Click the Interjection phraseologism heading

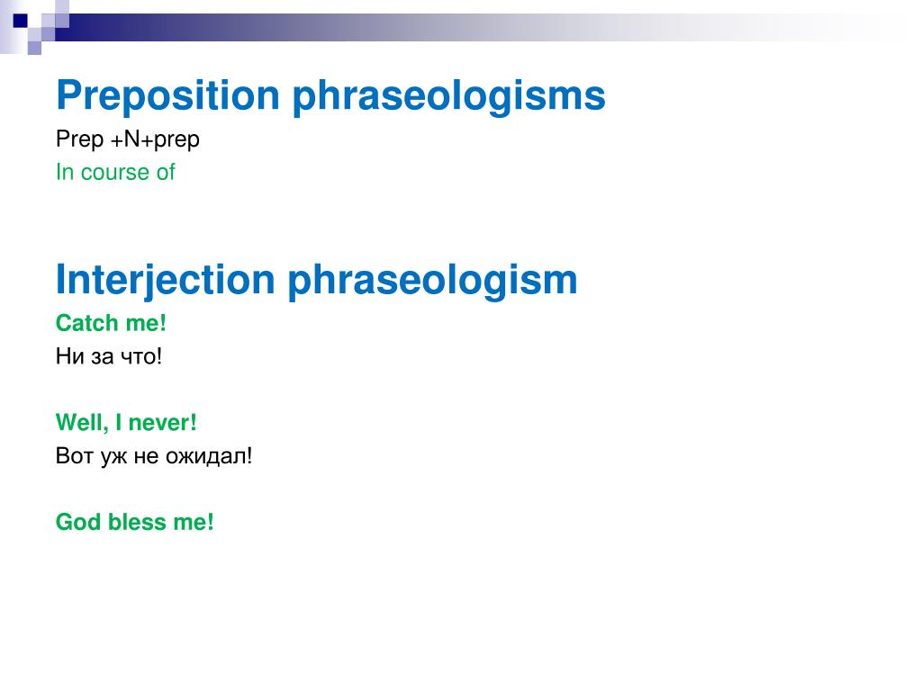pyautogui.click(x=316, y=281)
